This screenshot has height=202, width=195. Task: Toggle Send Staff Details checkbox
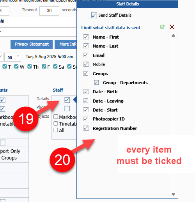94,15
